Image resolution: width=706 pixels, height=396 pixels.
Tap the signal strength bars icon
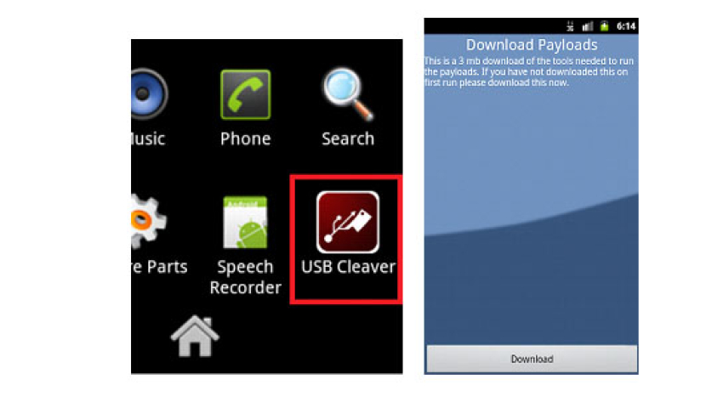coord(587,26)
